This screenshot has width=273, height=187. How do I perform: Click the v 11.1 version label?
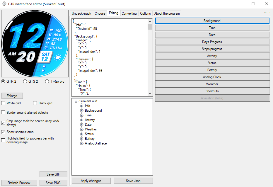[x=267, y=13]
